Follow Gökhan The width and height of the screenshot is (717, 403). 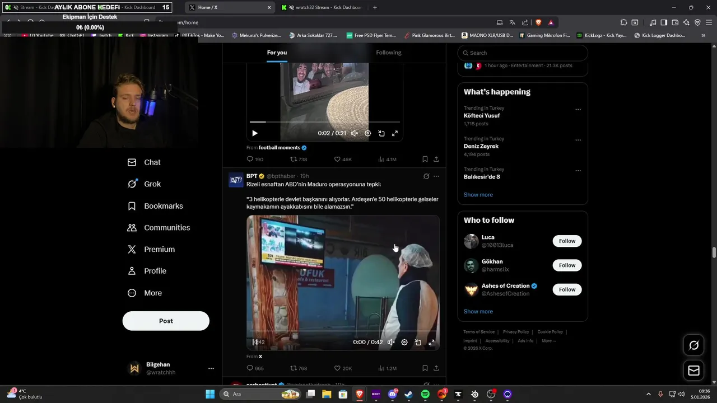(567, 265)
